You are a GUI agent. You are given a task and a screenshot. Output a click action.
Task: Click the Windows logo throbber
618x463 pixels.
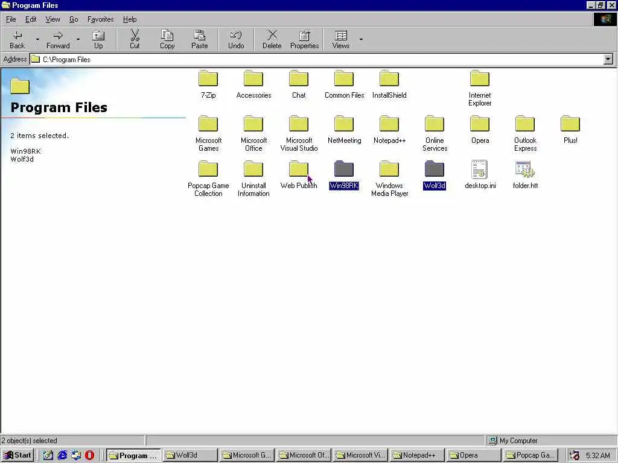pos(605,19)
